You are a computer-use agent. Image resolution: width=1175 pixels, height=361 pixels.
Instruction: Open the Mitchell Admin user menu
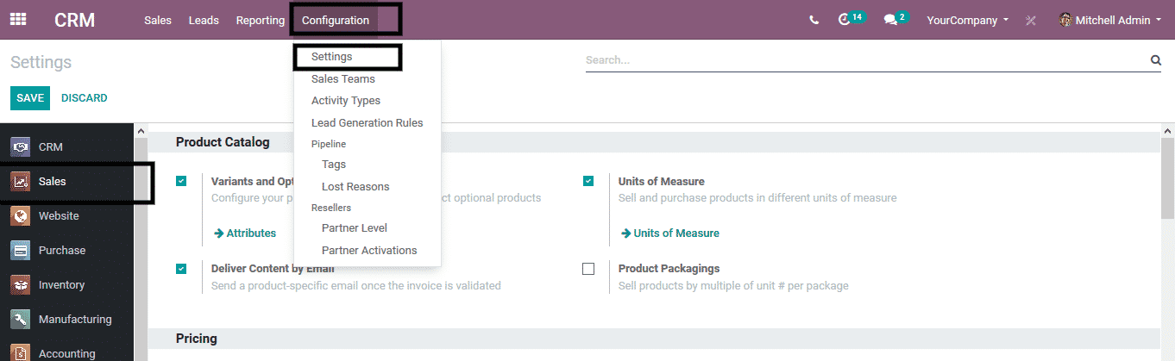point(1109,20)
